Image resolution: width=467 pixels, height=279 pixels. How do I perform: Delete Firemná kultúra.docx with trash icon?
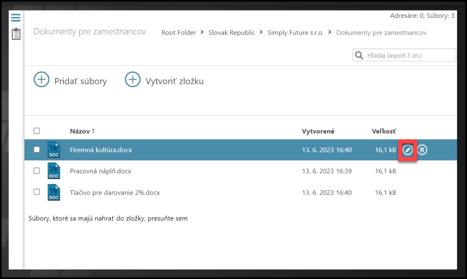[422, 150]
